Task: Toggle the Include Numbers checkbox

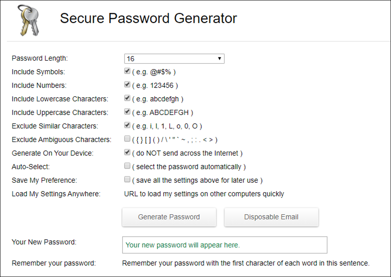Action: 127,85
